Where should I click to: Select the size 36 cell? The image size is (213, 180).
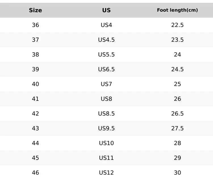[35, 25]
